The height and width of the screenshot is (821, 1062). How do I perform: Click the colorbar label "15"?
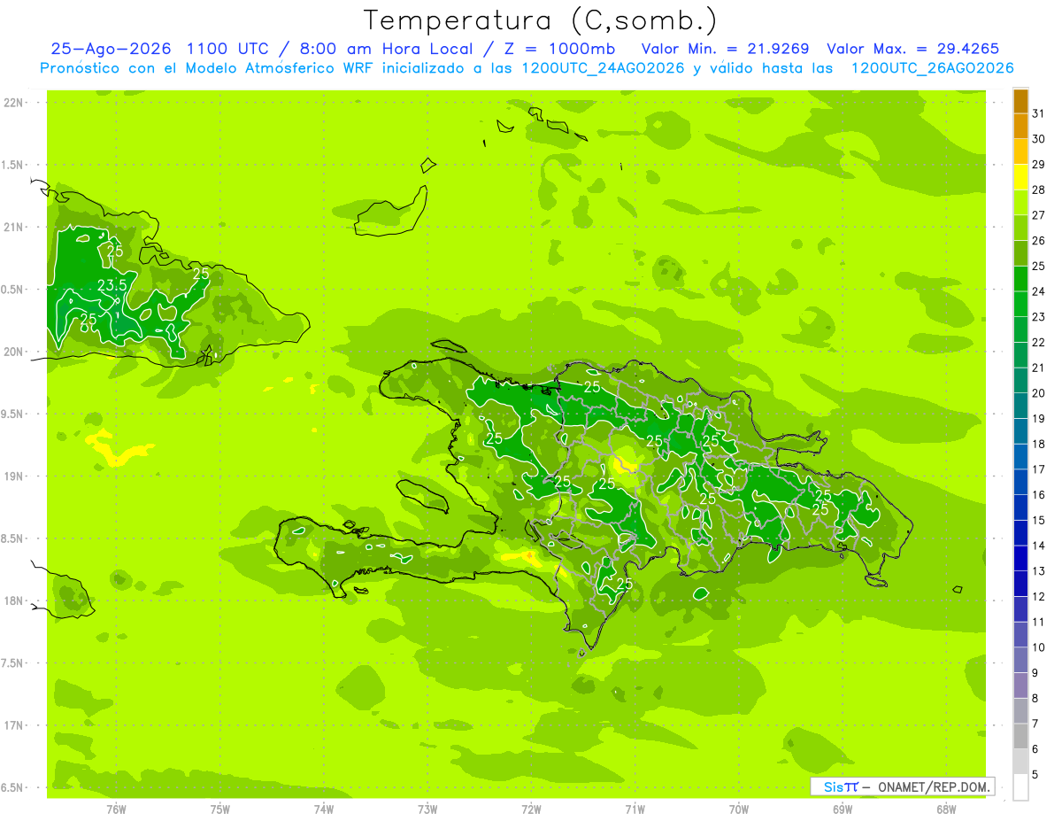(1039, 520)
